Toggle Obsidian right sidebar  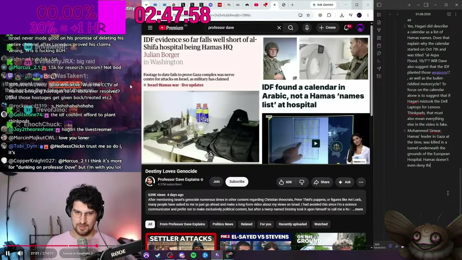(426, 5)
